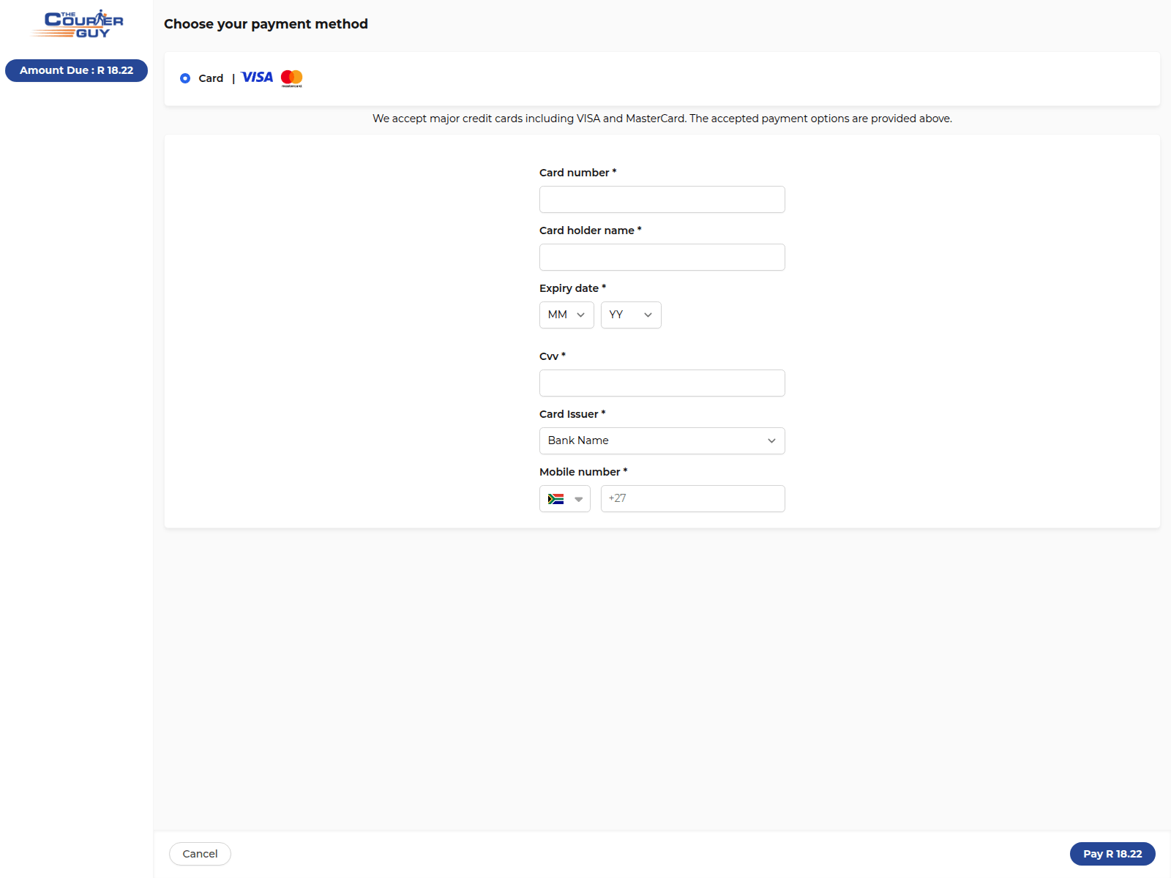
Task: Focus the Cvv input field
Action: (x=662, y=383)
